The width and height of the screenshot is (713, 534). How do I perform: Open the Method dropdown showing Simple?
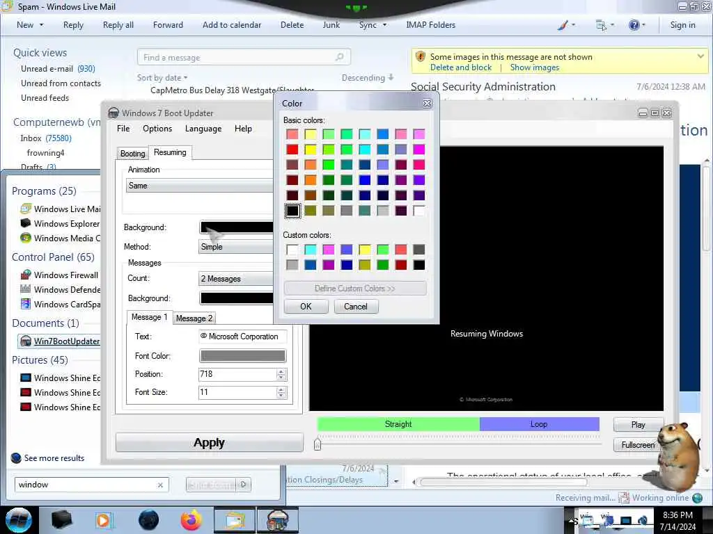(x=236, y=247)
